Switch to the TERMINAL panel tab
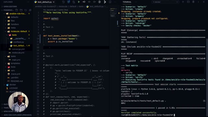Image resolution: width=208 pixels, height=117 pixels. 127,2
